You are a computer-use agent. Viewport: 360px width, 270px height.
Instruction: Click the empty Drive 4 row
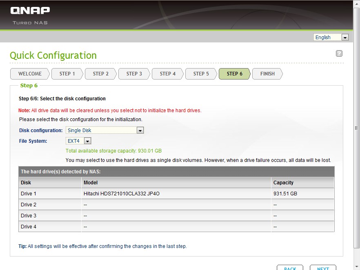tap(176, 227)
